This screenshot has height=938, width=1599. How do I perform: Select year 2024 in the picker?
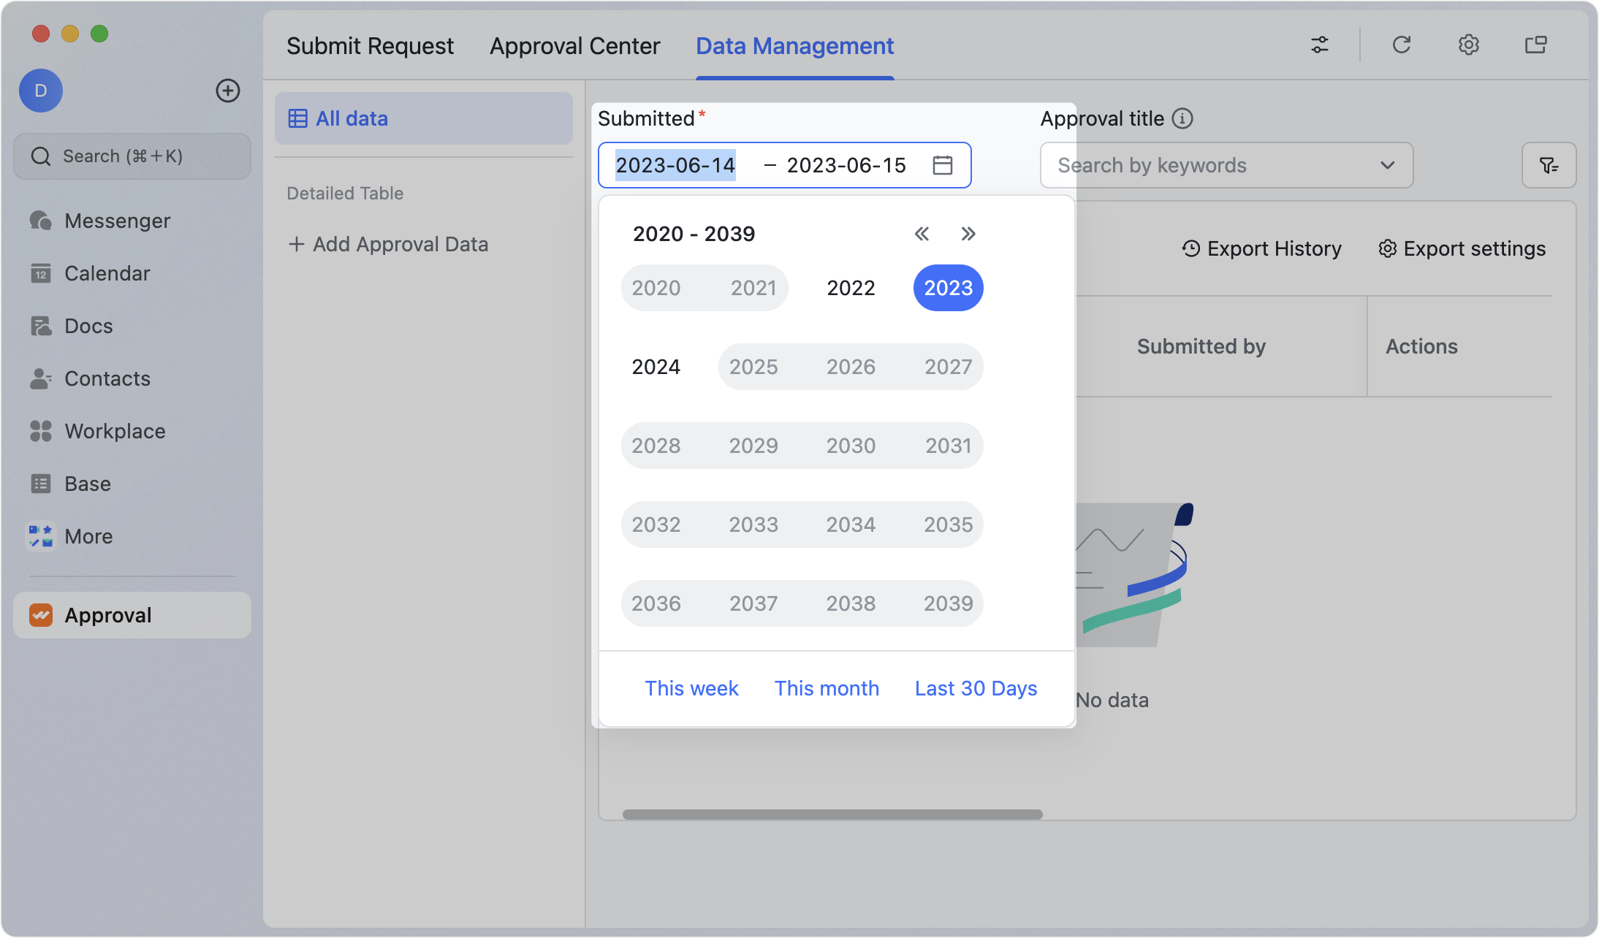click(x=656, y=366)
